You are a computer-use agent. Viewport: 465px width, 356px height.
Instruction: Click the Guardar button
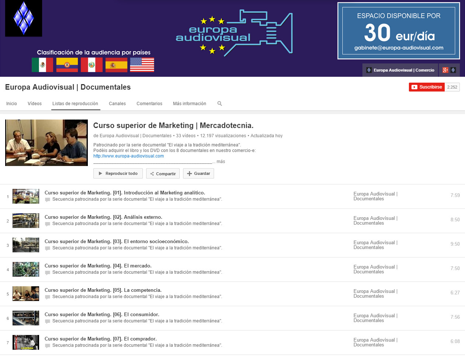(199, 173)
